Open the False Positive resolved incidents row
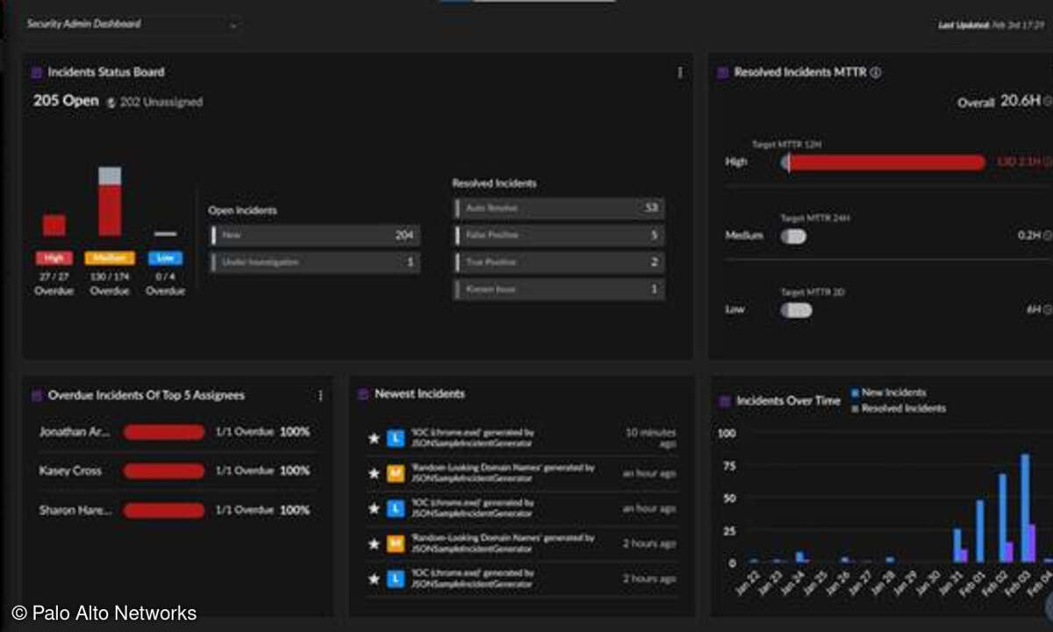Viewport: 1053px width, 632px height. 559,235
